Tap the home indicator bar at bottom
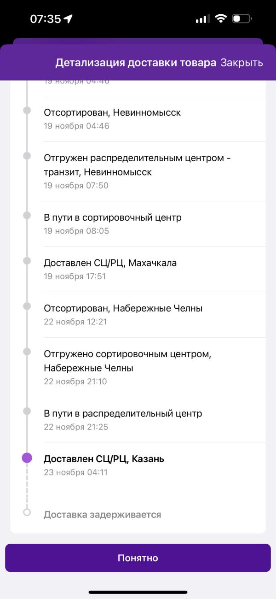Screen dimensions: 276x599 point(138,592)
